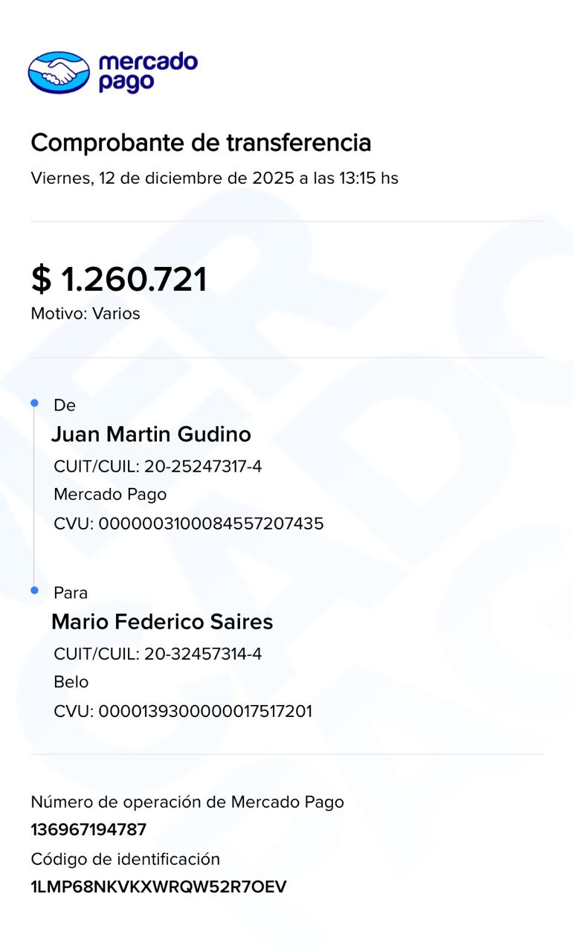
Task: Click the sender's Mercado Pago bank label
Action: click(x=110, y=495)
